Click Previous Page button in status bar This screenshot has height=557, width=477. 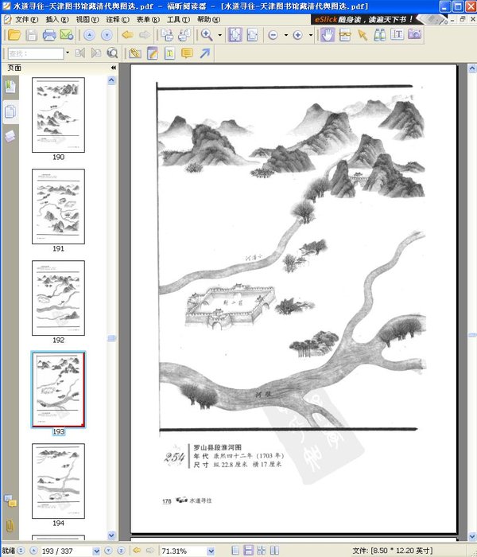pos(33,551)
